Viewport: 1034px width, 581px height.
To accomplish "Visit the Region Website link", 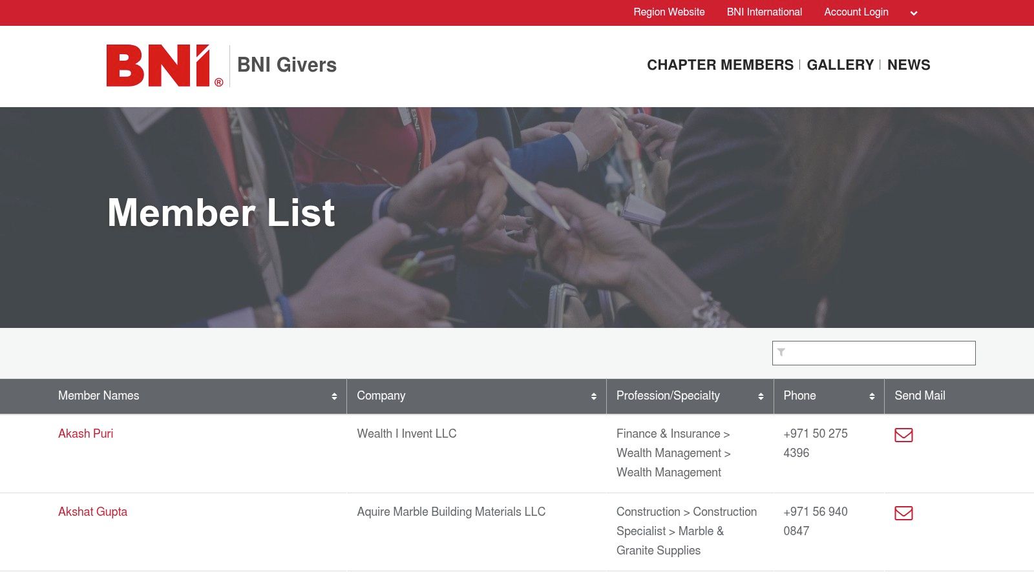I will coord(668,12).
